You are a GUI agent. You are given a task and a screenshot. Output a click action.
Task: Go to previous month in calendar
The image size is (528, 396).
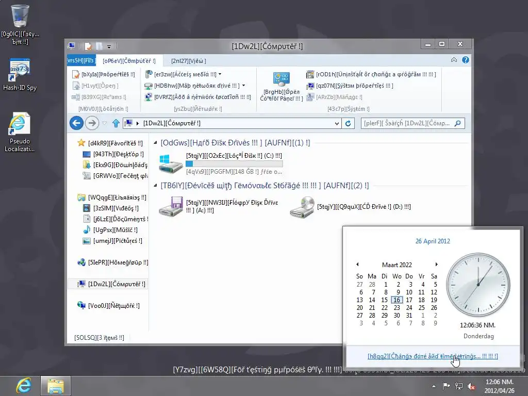[357, 265]
